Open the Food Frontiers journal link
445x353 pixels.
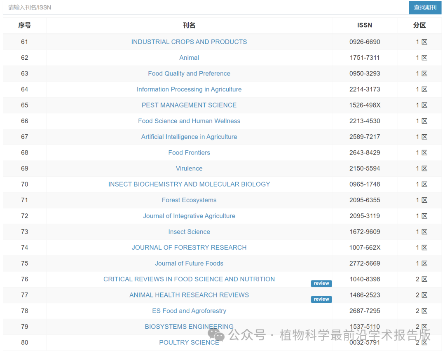(x=189, y=152)
